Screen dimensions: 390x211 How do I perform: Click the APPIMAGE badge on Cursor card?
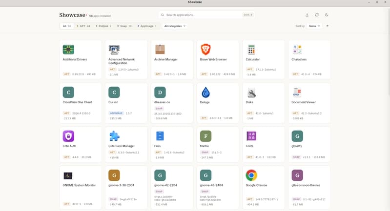point(116,113)
